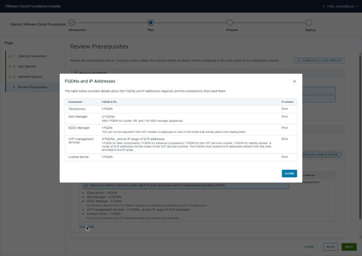This screenshot has width=362, height=256.
Task: Click 'NSX Manager - 2 FQDNs' bullet item
Action: [104, 197]
